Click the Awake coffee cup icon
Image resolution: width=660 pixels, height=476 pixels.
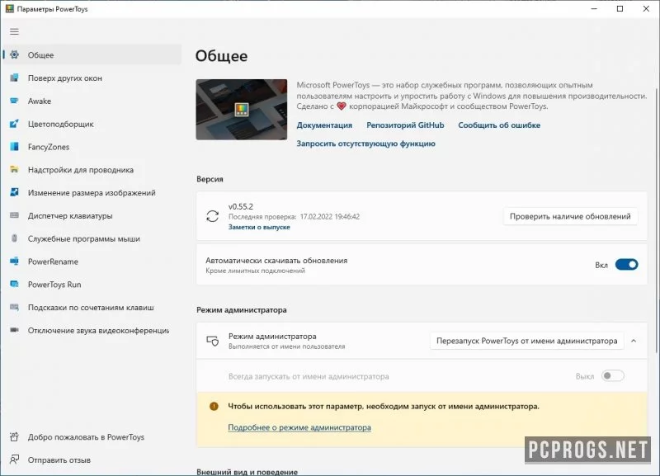point(14,101)
